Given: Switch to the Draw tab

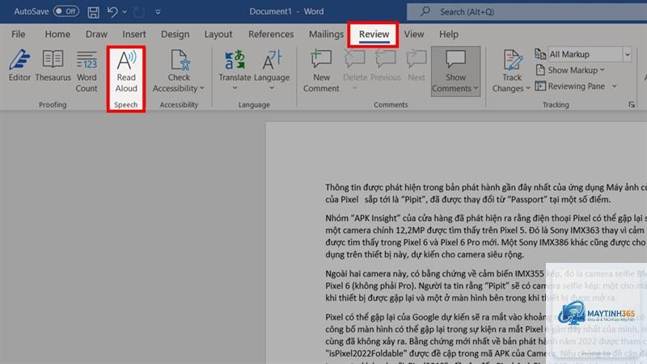Looking at the screenshot, I should 96,34.
